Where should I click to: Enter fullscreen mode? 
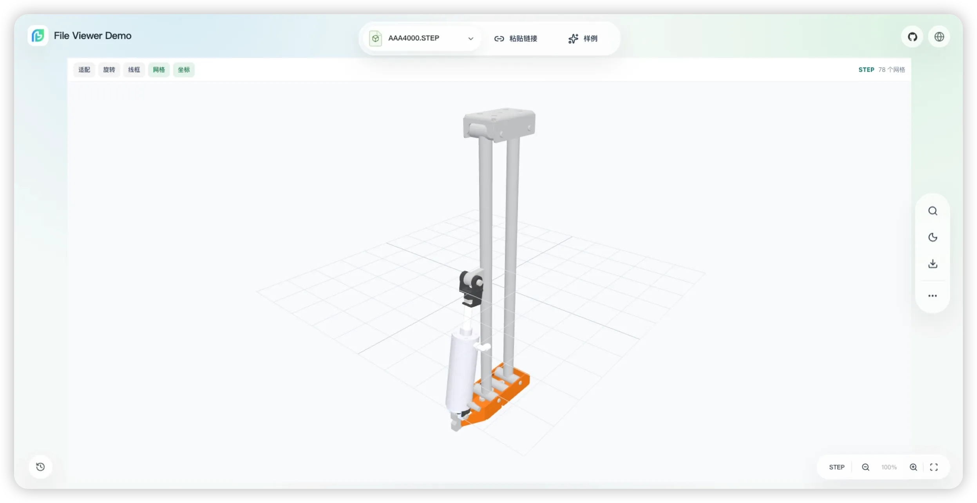(x=934, y=467)
